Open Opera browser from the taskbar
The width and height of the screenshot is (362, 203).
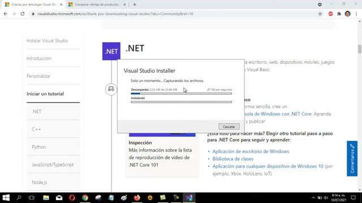pos(72,198)
